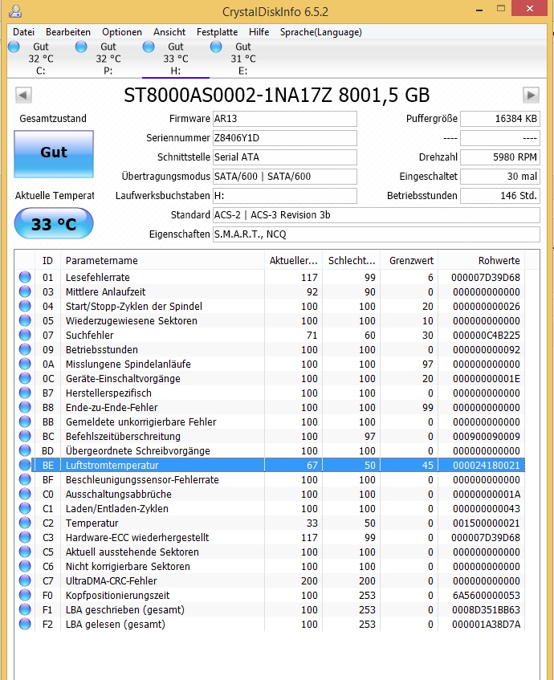Click status orb of LBA gelesen (gesamt) row
This screenshot has height=680, width=554.
click(25, 624)
